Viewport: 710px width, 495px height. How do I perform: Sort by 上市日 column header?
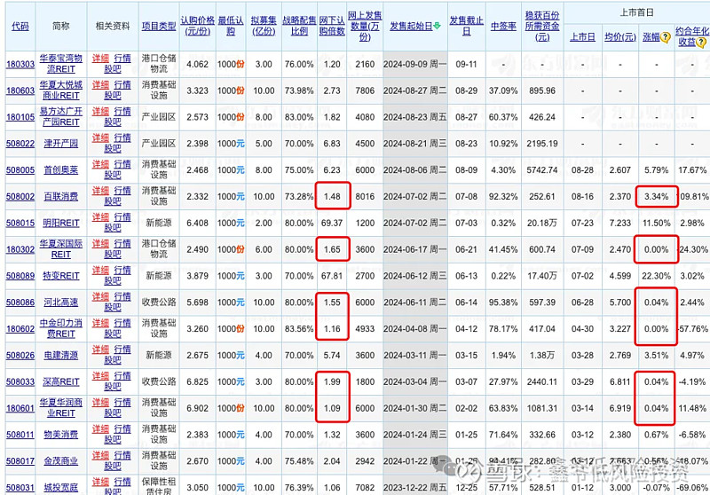click(x=582, y=37)
